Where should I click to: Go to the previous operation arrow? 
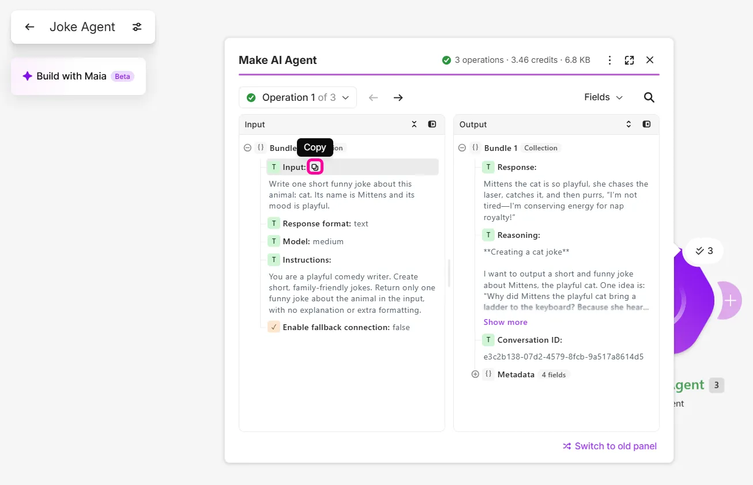pyautogui.click(x=373, y=97)
